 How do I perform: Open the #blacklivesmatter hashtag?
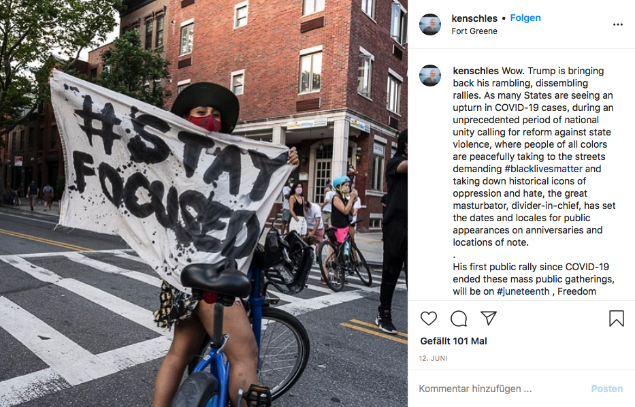click(543, 169)
